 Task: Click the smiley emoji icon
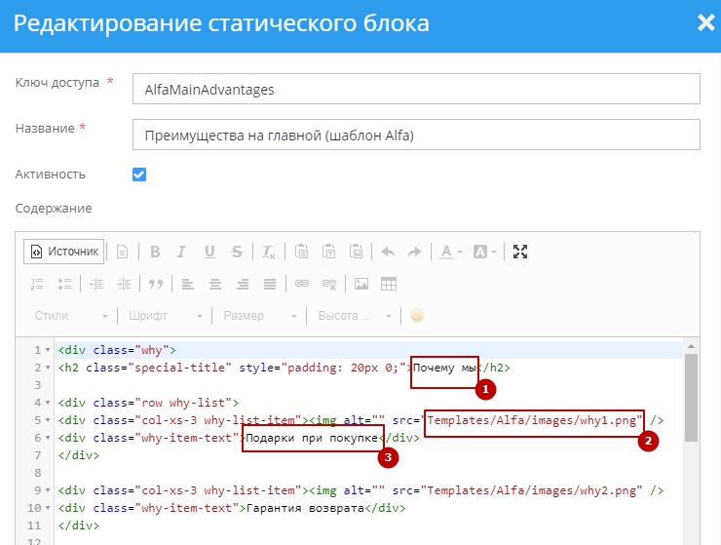coord(417,316)
